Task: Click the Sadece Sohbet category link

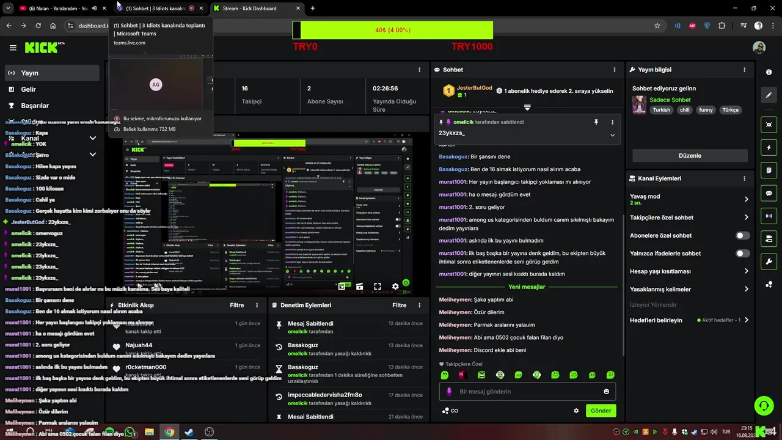Action: click(670, 100)
